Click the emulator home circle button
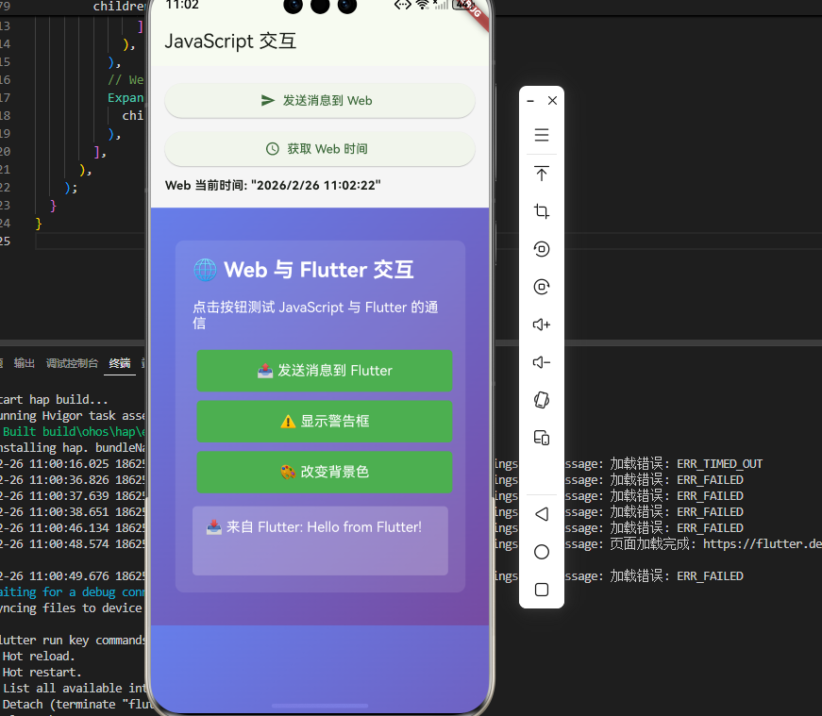The width and height of the screenshot is (822, 716). 542,552
